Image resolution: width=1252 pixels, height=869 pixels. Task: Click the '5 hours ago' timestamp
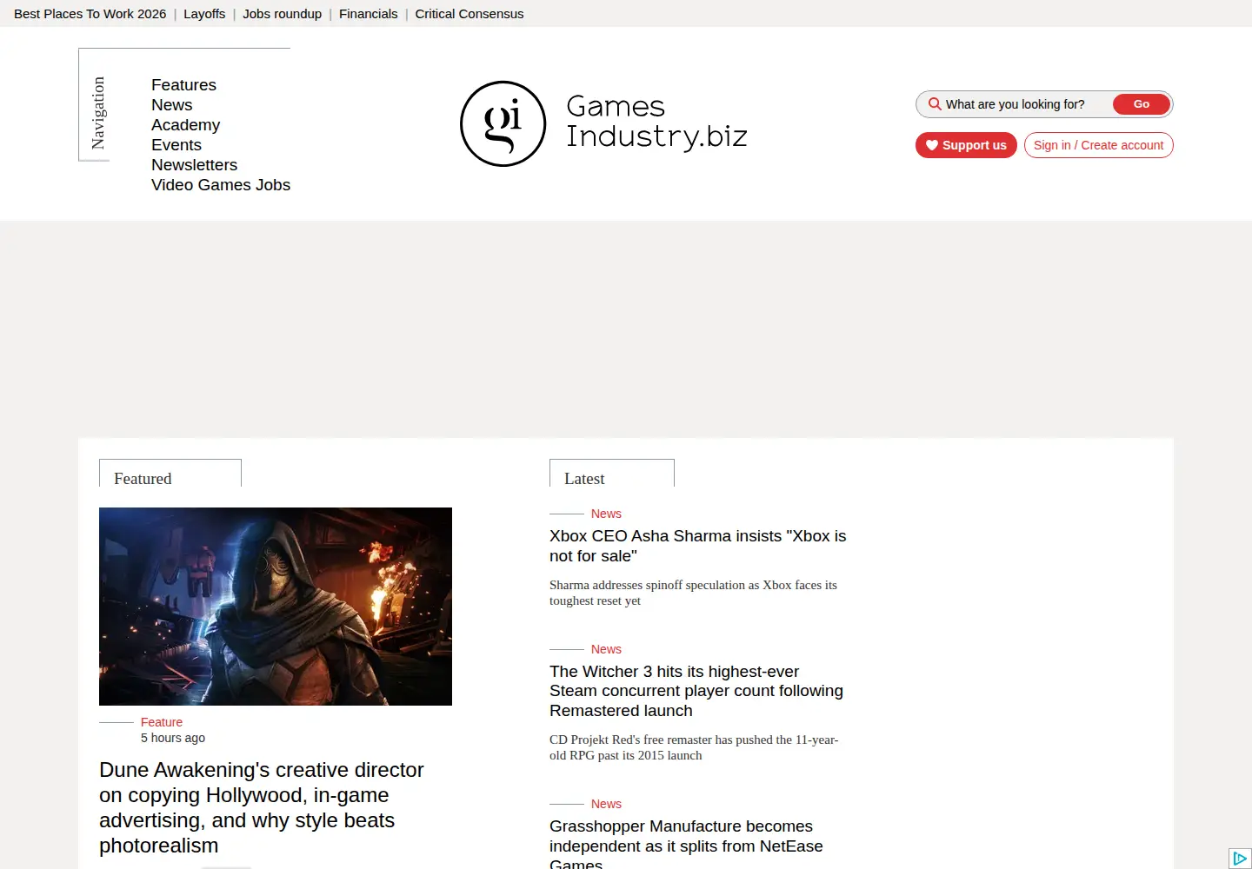(x=173, y=738)
